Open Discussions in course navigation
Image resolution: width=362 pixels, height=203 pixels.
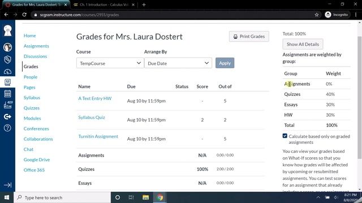click(35, 56)
